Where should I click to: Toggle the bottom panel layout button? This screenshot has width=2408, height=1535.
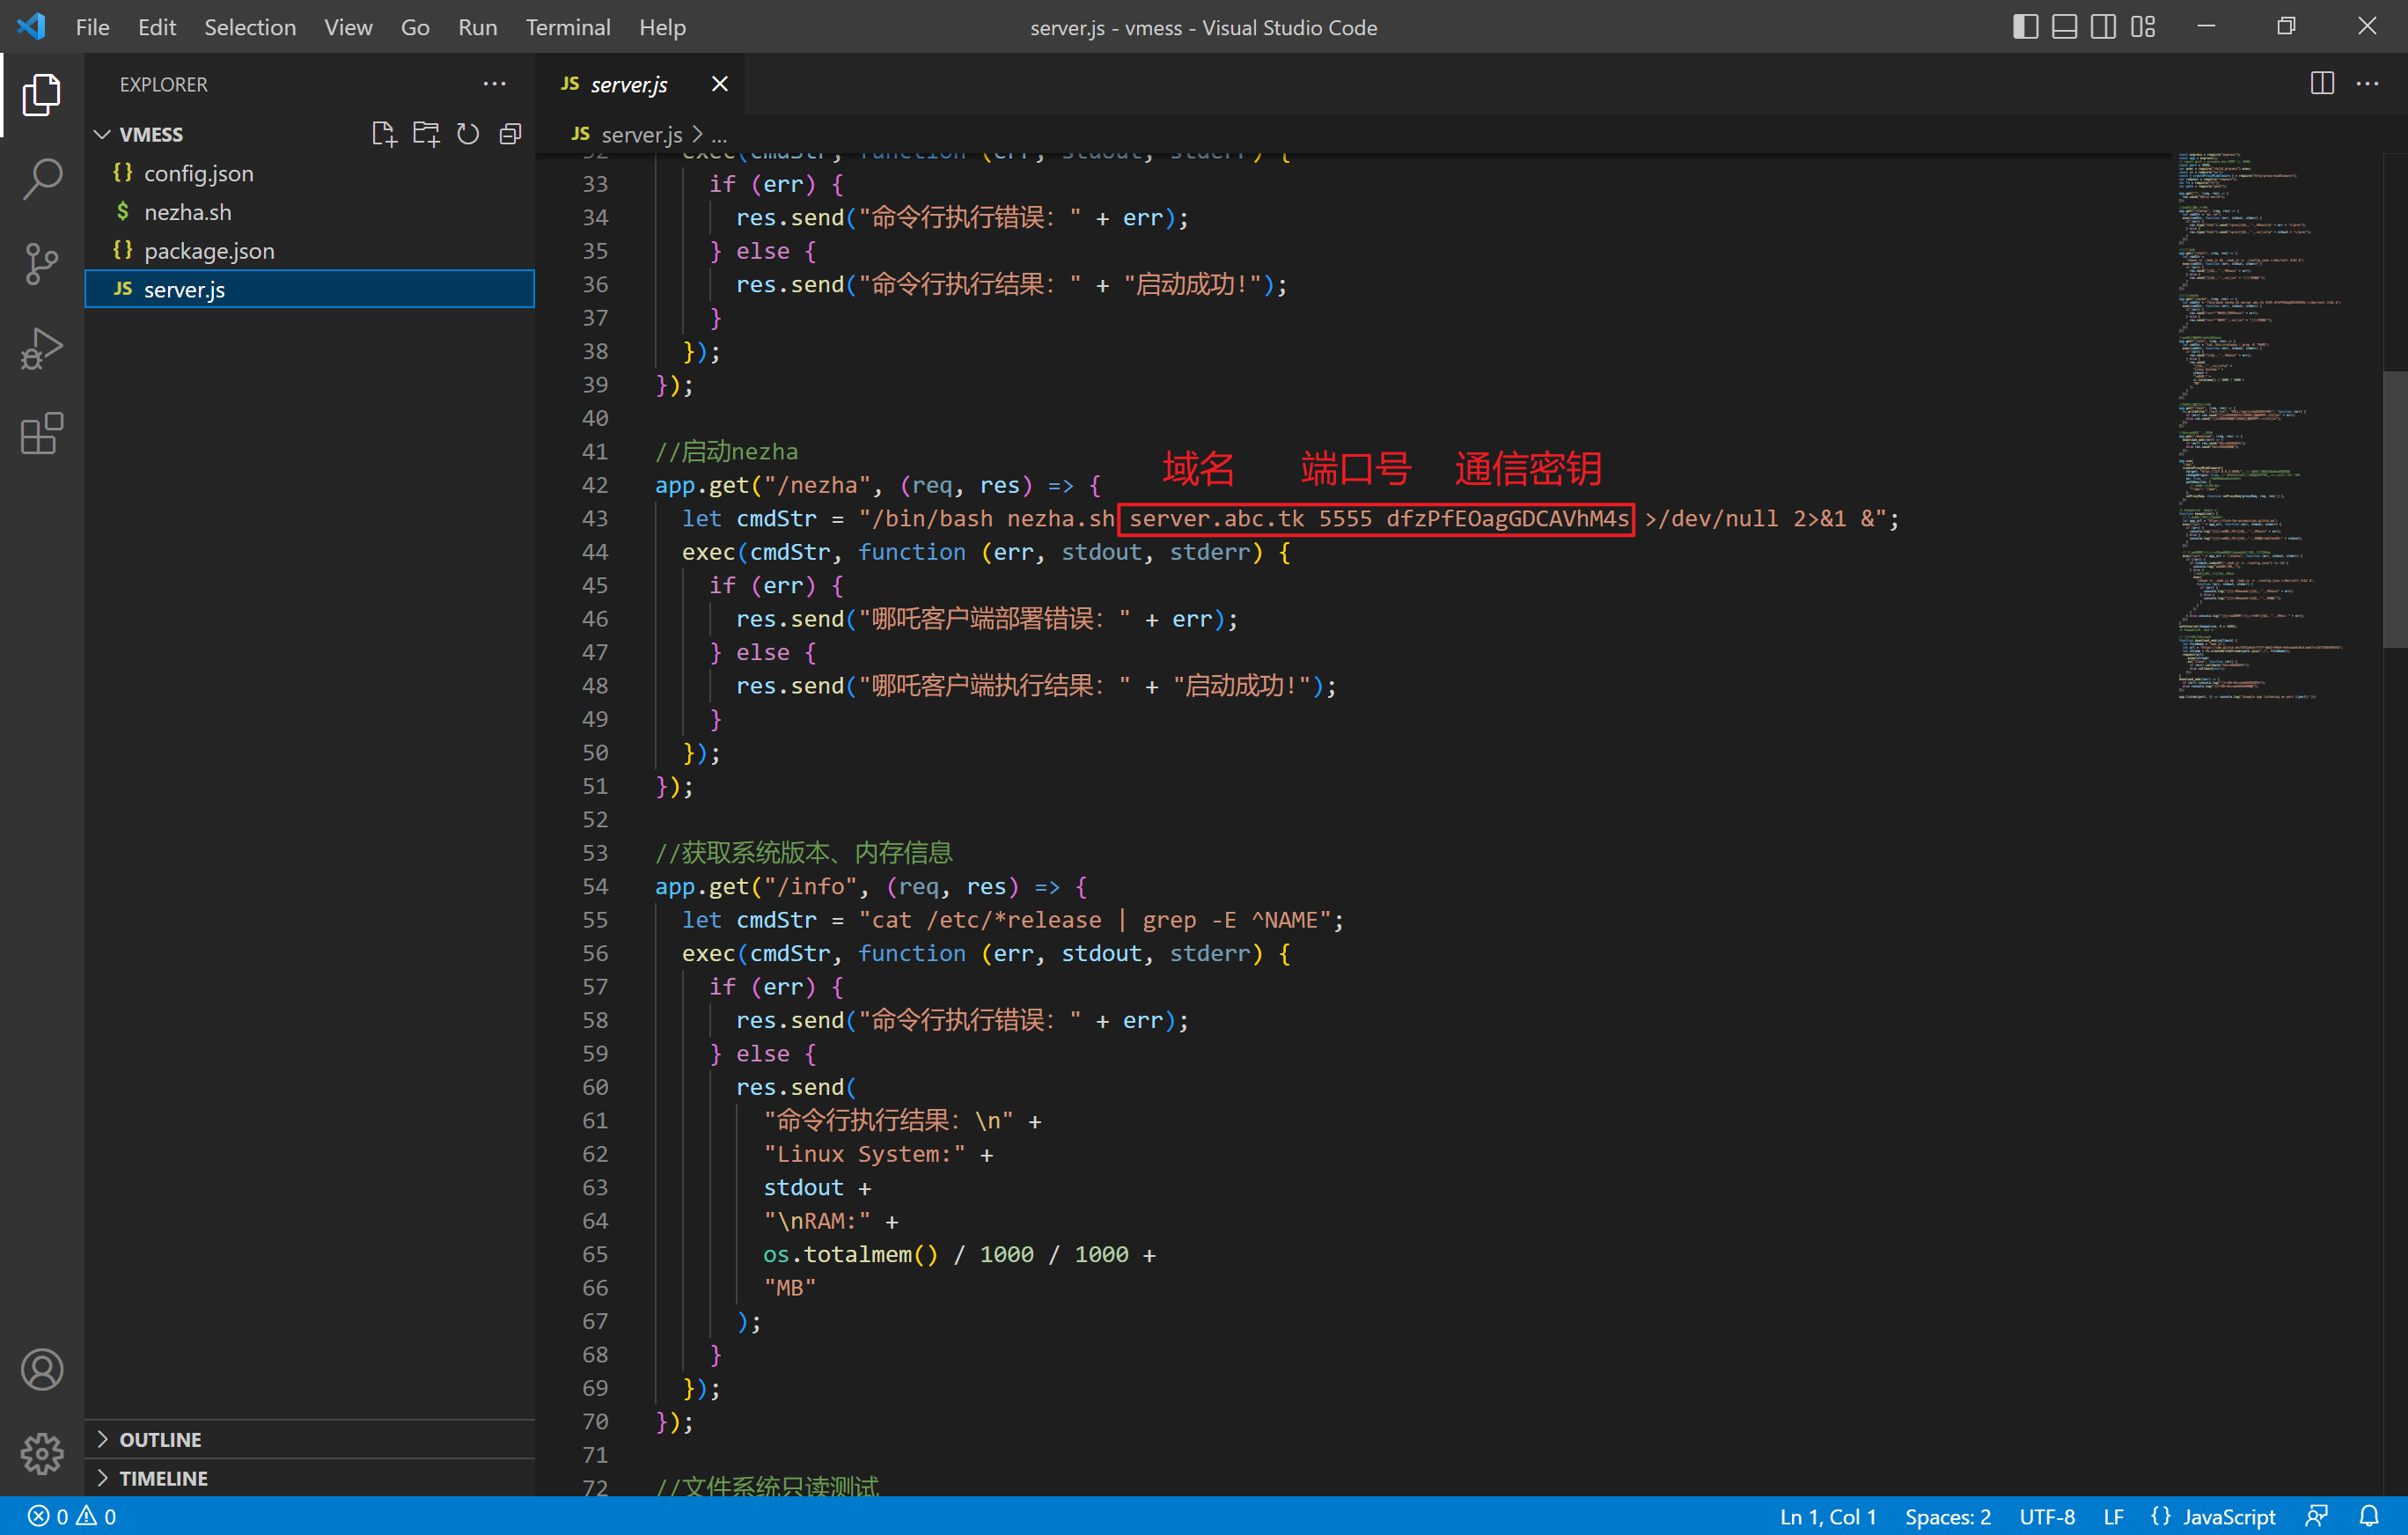click(2064, 27)
